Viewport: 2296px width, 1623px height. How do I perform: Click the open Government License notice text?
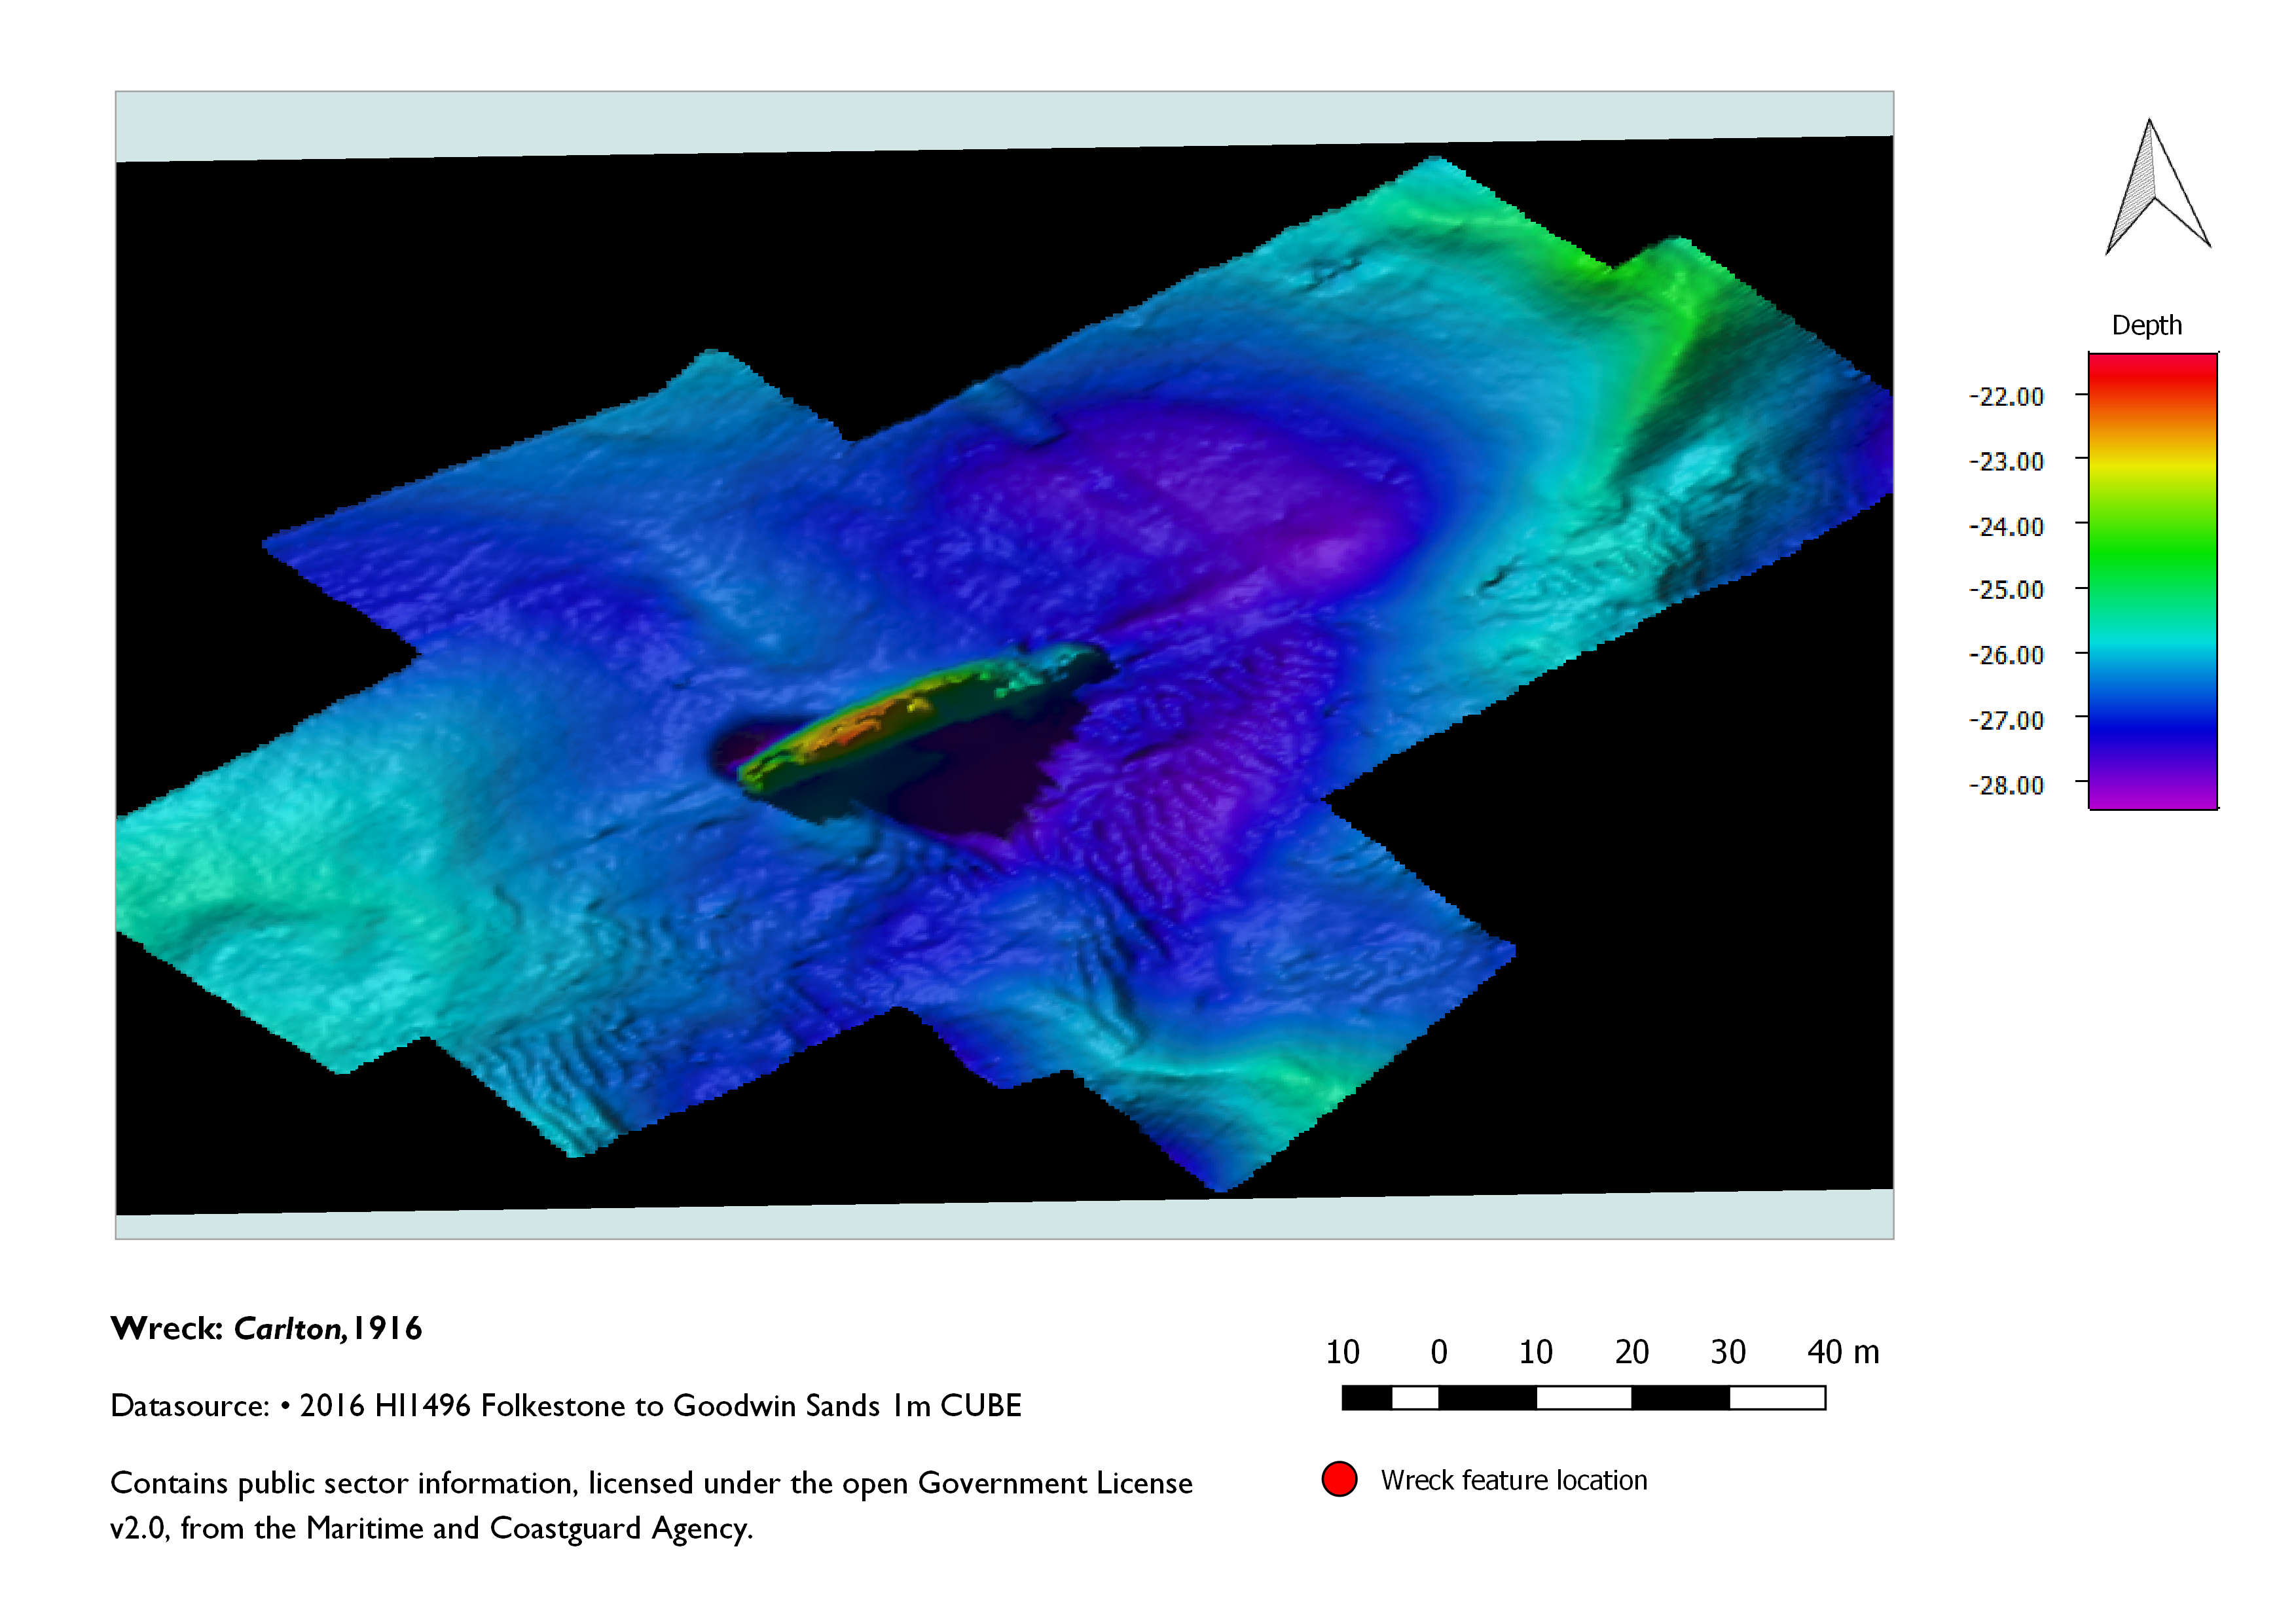(x=651, y=1505)
